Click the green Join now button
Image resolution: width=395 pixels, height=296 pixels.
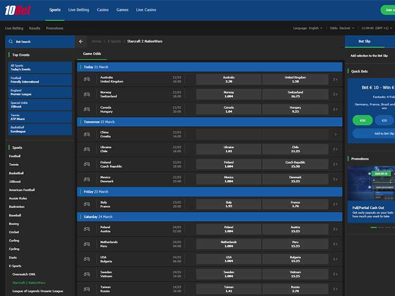388,10
